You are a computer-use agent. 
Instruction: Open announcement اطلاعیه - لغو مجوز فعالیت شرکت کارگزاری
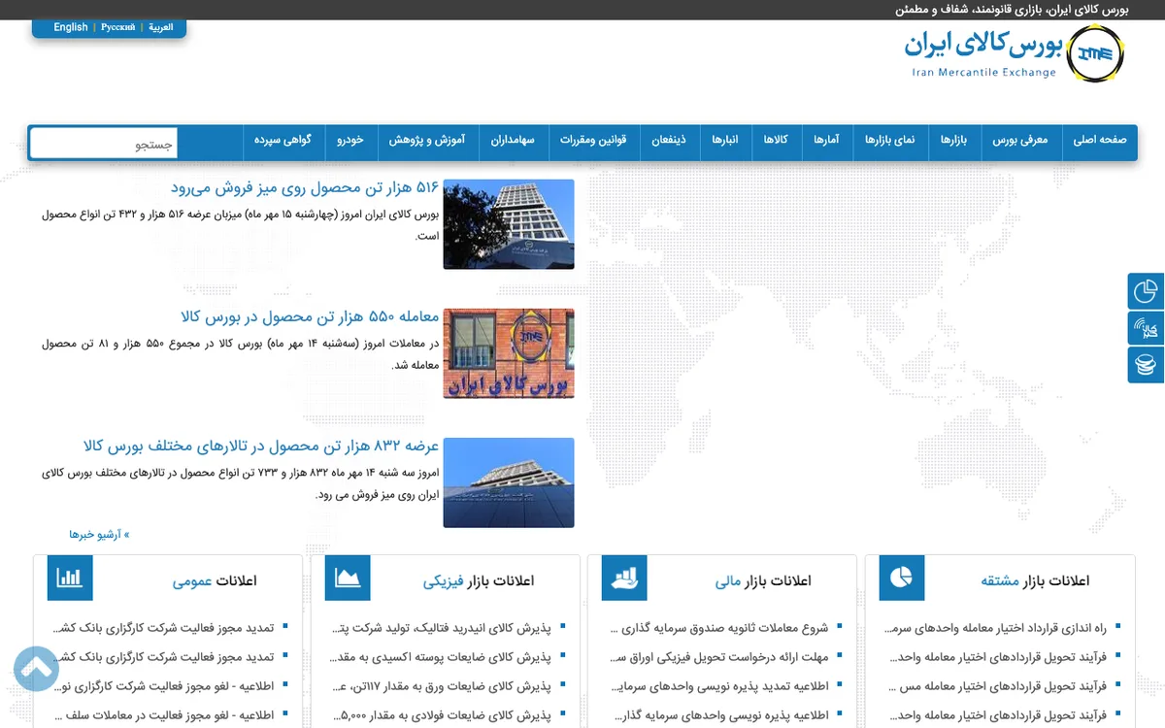[x=165, y=686]
